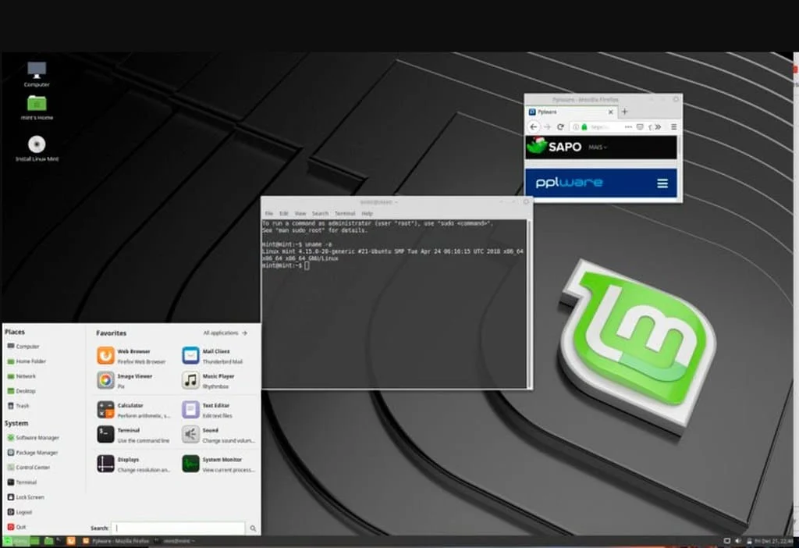Click the SAPO logo on the webpage

(555, 146)
